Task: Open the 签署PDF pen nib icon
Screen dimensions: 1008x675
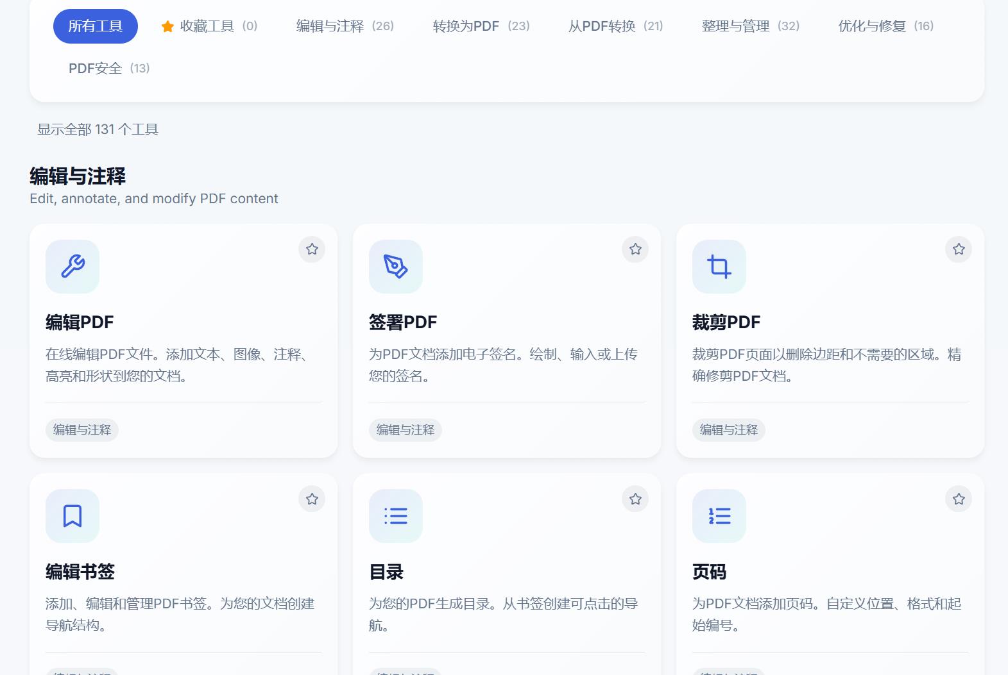Action: click(x=396, y=266)
